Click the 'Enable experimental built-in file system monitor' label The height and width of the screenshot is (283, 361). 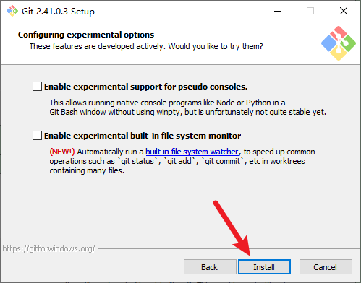pyautogui.click(x=143, y=136)
